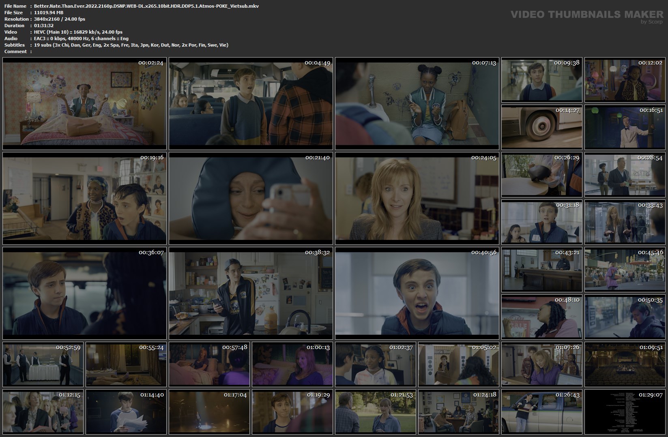Select the thumbnail stamped 01:00:13
Viewport: 668px width, 437px height.
click(292, 364)
